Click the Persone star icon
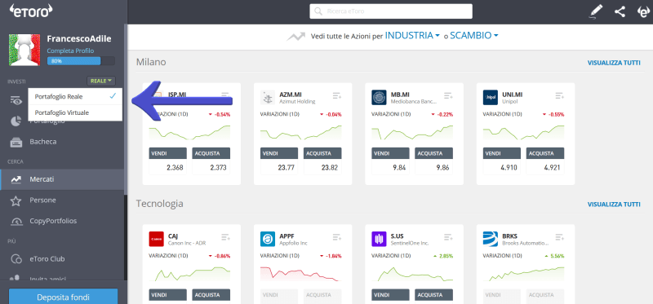The height and width of the screenshot is (304, 653). point(16,200)
